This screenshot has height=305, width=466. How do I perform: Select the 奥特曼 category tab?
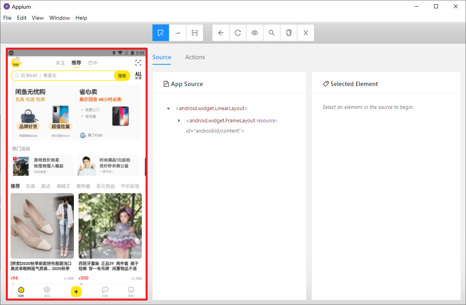click(83, 186)
